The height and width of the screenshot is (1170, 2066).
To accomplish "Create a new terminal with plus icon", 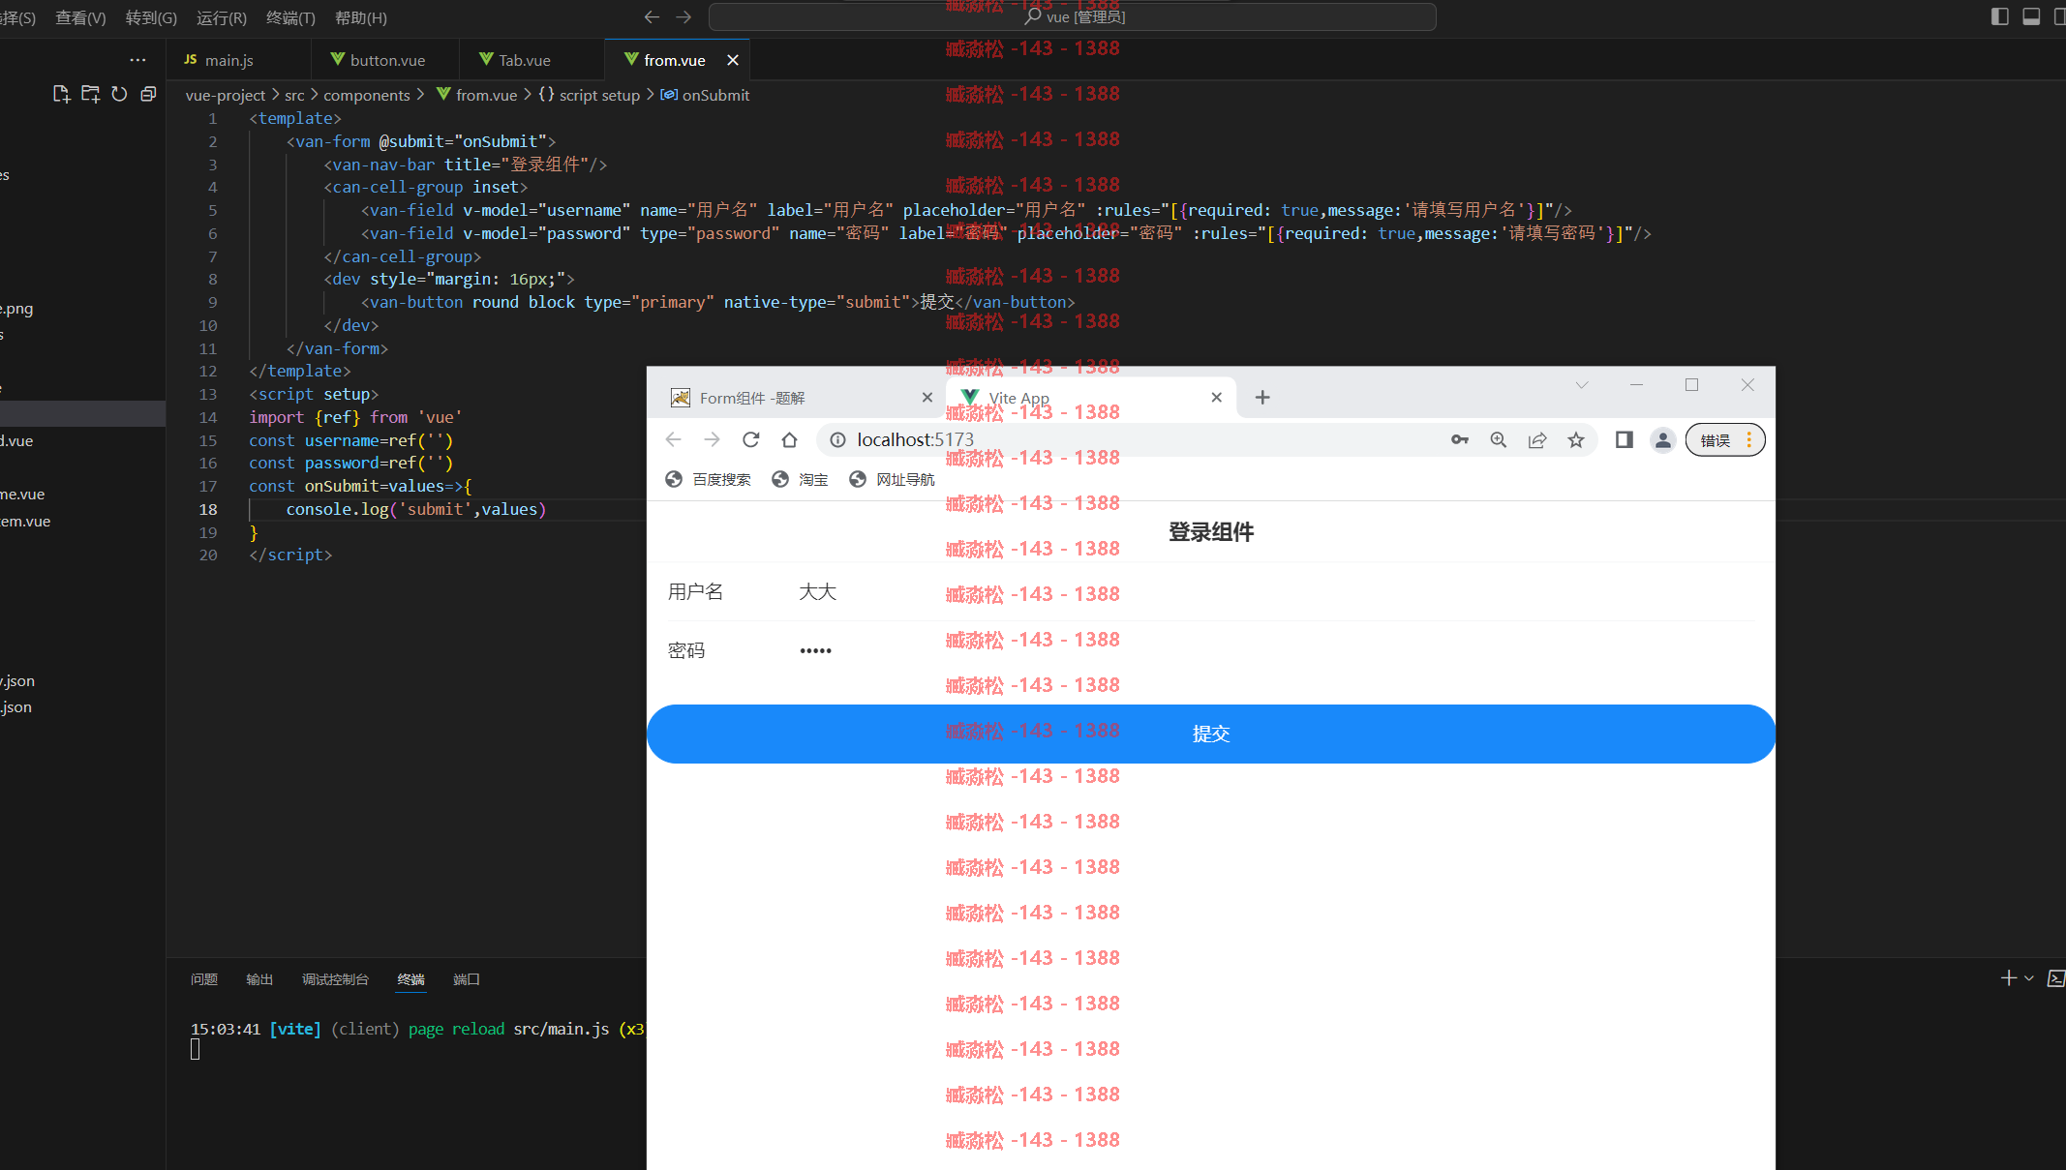I will 2009,978.
